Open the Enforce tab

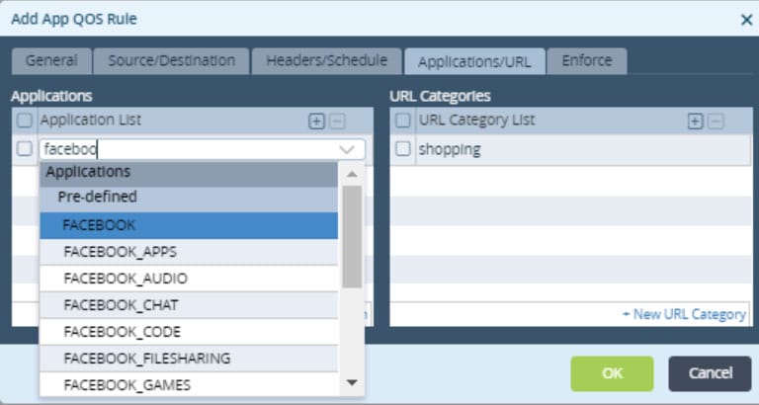pyautogui.click(x=587, y=61)
